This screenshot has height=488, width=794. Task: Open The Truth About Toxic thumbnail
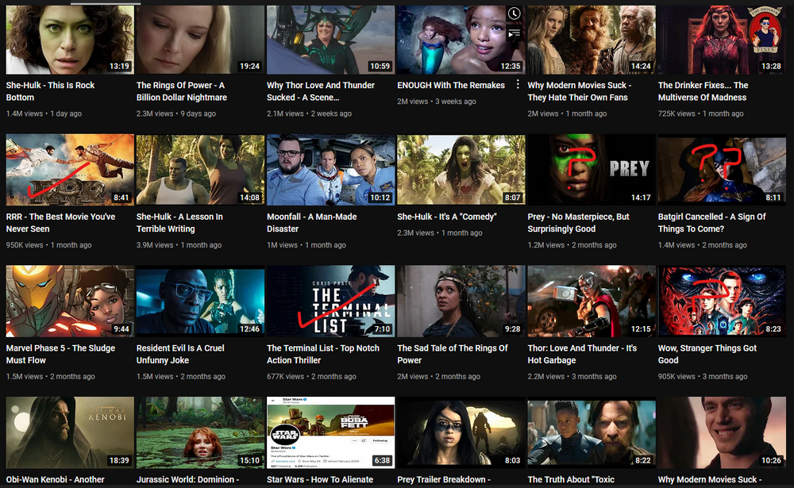tap(592, 432)
